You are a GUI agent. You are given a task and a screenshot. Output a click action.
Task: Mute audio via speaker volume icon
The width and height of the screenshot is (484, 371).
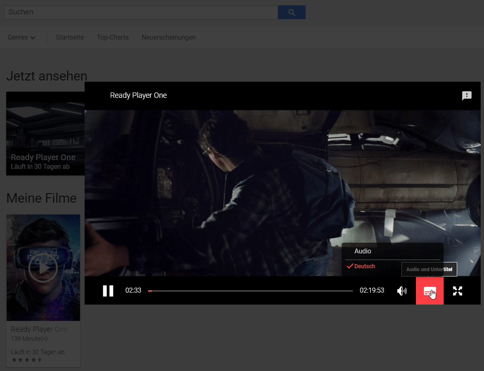(401, 291)
